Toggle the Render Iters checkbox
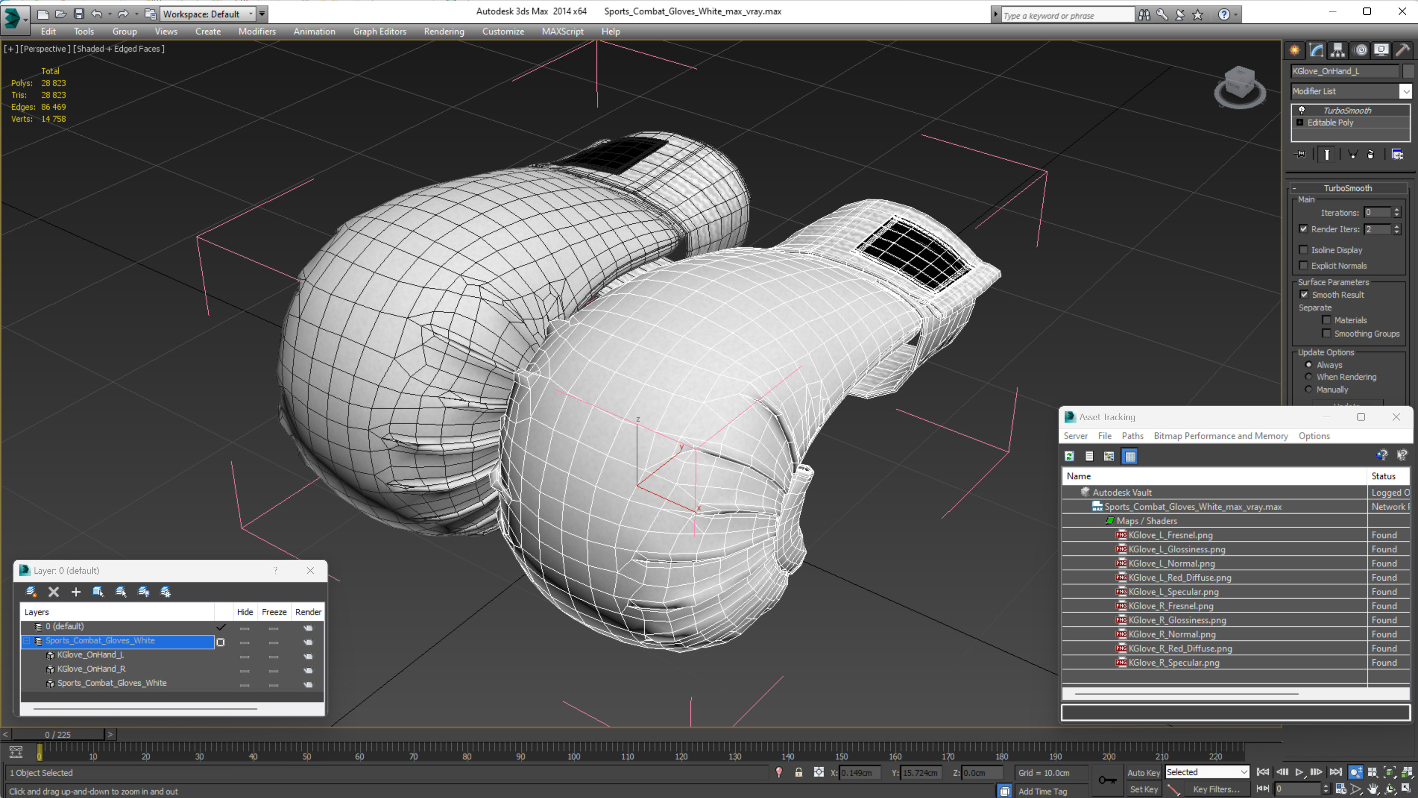 [1304, 229]
